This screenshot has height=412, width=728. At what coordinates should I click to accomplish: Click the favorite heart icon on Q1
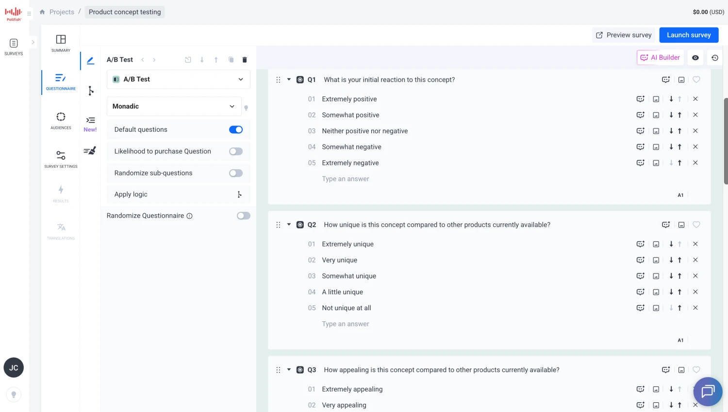tap(696, 79)
